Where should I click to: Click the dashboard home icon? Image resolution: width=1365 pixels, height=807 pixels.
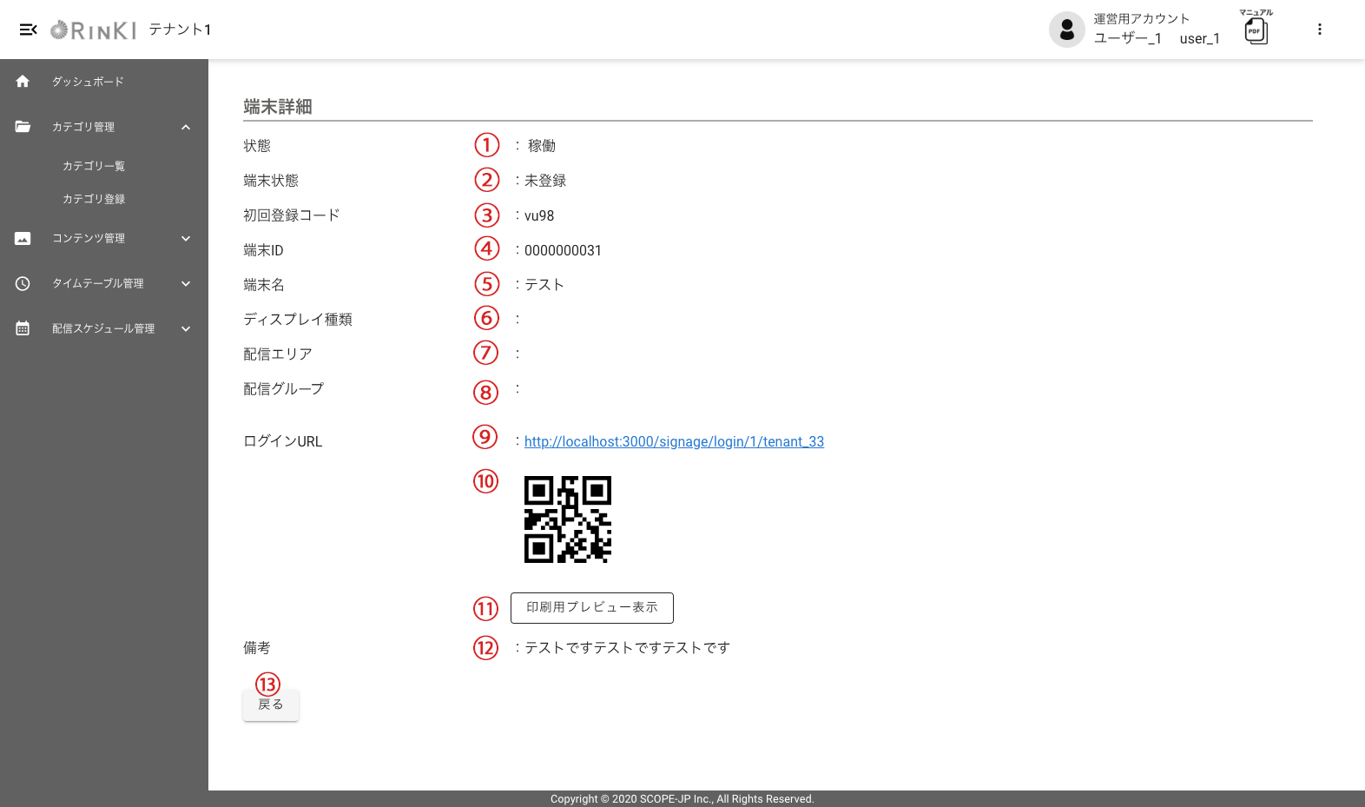click(x=23, y=82)
